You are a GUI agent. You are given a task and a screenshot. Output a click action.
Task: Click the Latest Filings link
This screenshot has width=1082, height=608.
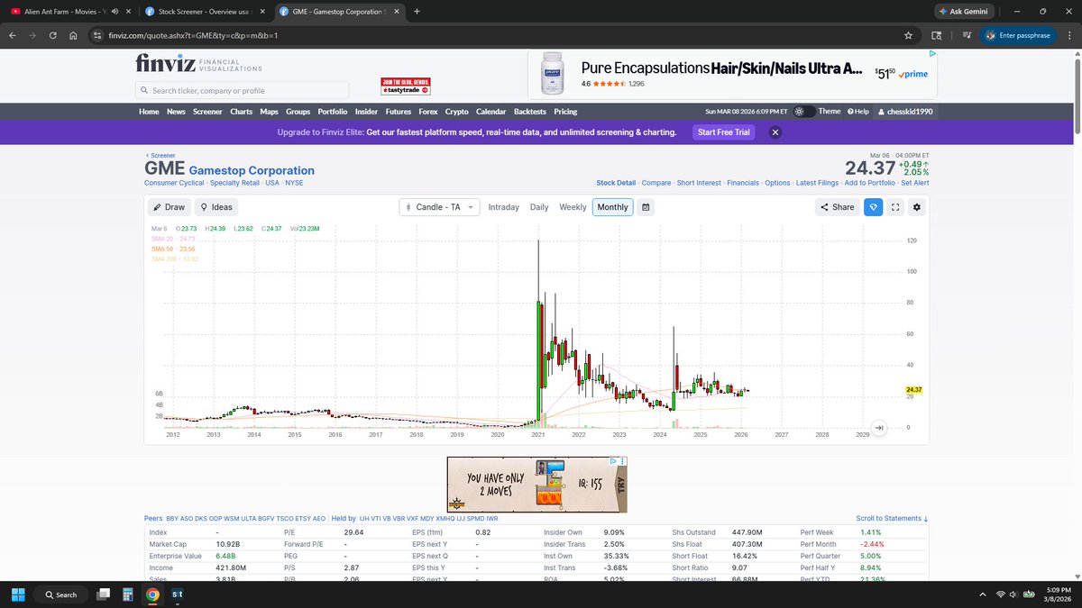[817, 183]
